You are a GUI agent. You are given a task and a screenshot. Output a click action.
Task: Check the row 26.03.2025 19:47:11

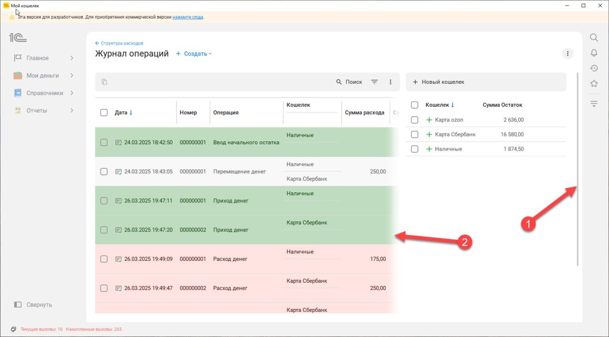click(104, 201)
